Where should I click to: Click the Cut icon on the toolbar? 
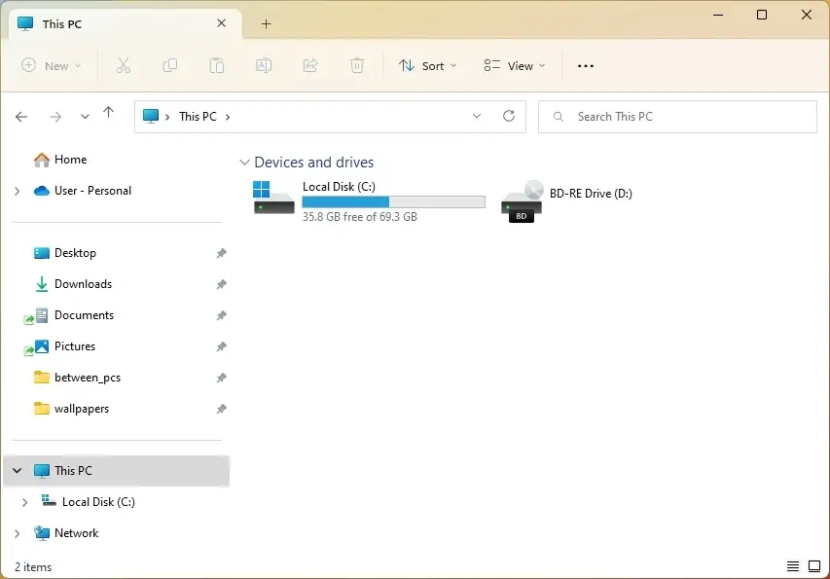[123, 65]
